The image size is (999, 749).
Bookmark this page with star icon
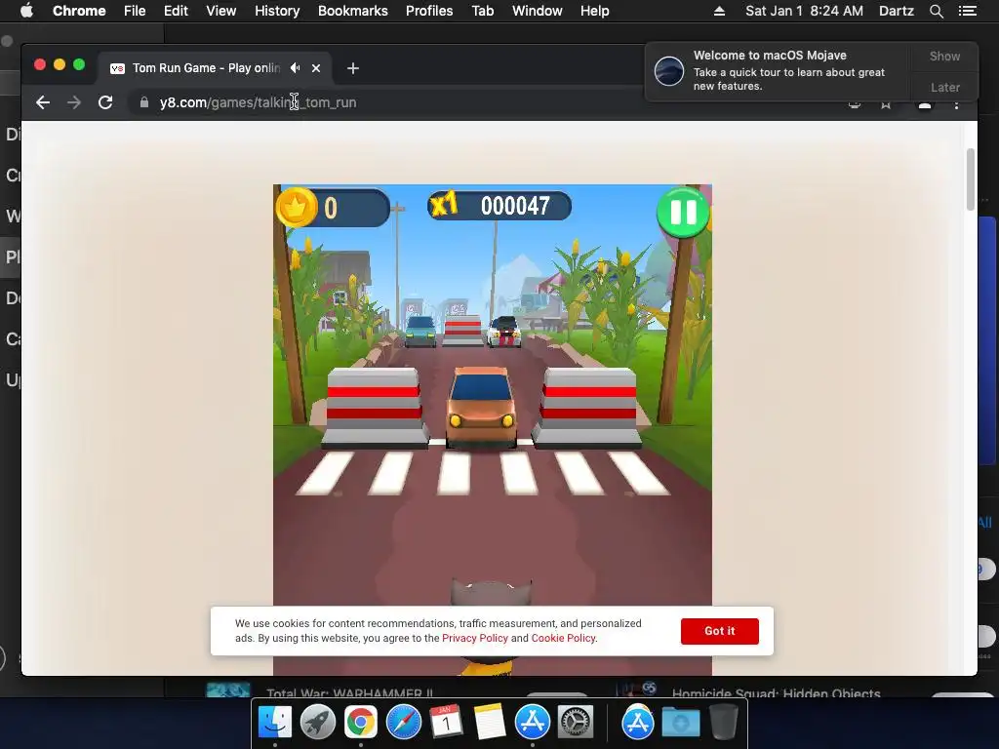tap(886, 103)
